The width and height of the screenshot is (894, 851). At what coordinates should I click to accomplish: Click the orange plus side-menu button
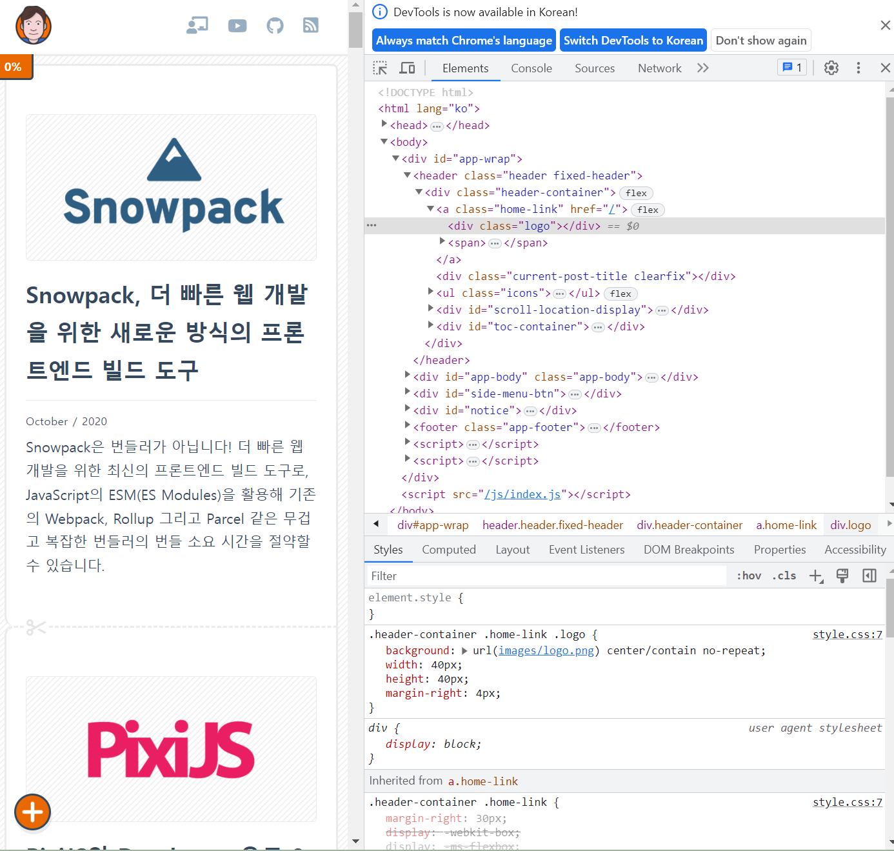[33, 812]
